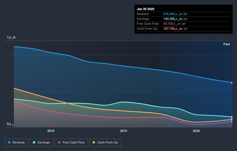Toggle the Earnings legend button

point(41,143)
